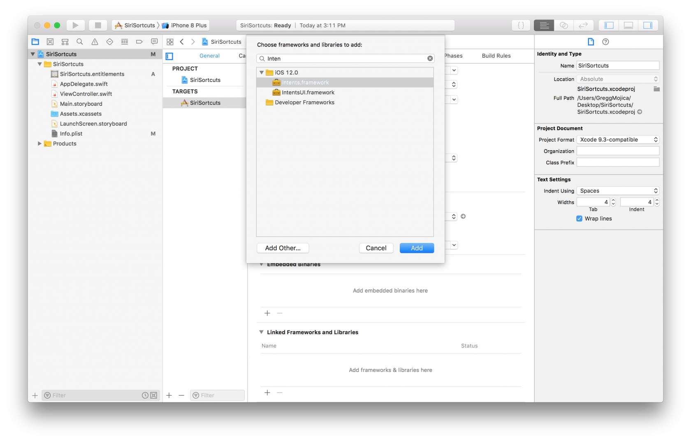Clear the Inten search field
This screenshot has width=691, height=442.
tap(430, 58)
